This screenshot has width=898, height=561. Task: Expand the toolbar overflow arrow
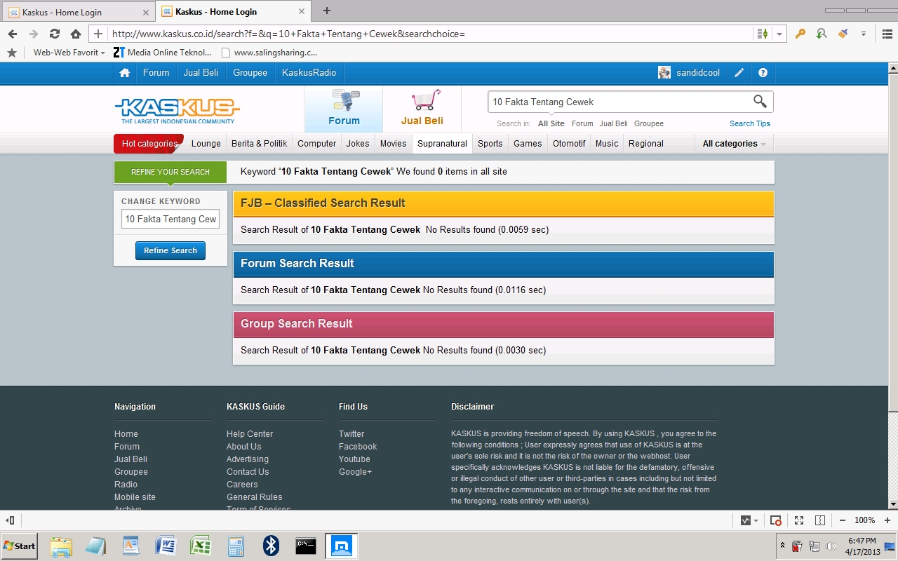[x=864, y=34]
